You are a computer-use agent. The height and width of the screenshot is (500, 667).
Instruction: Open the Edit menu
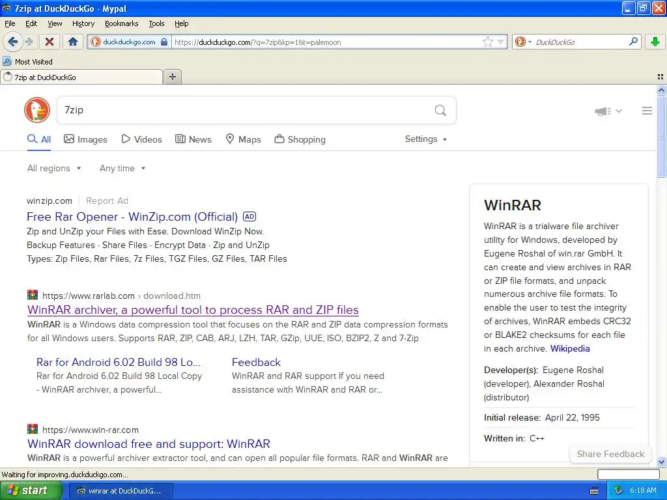[31, 23]
